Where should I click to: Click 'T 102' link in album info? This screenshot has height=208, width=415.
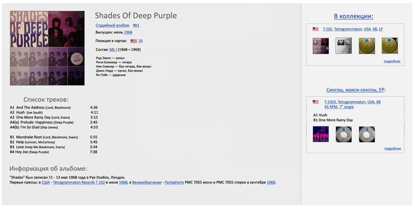(100, 183)
